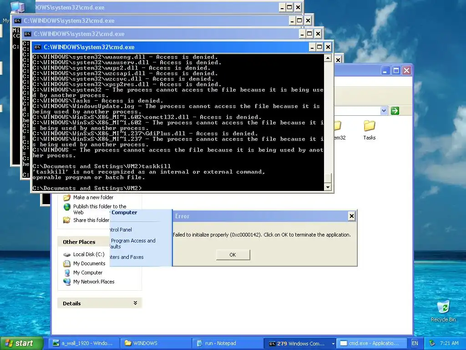This screenshot has height=350, width=466.
Task: Open My Documents link
Action: (x=89, y=263)
